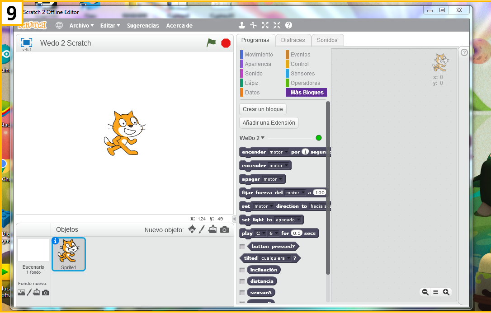The image size is (491, 313).
Task: Expand the WeDo 2 extension menu
Action: tap(252, 138)
